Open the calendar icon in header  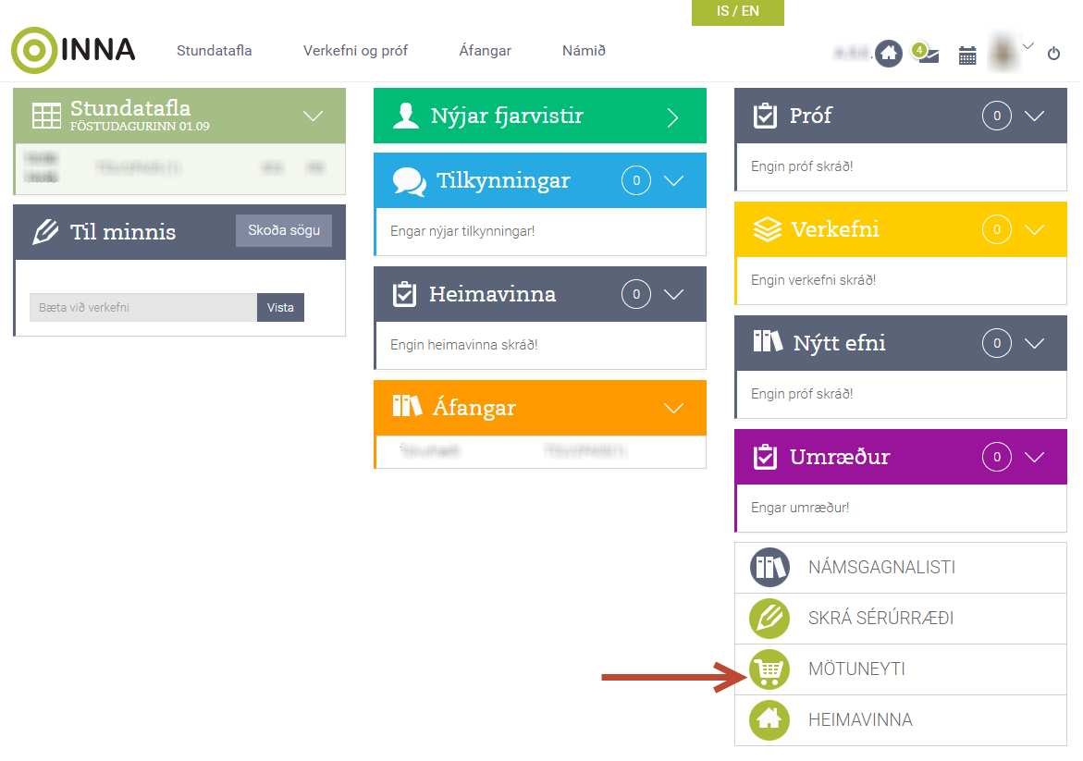967,55
